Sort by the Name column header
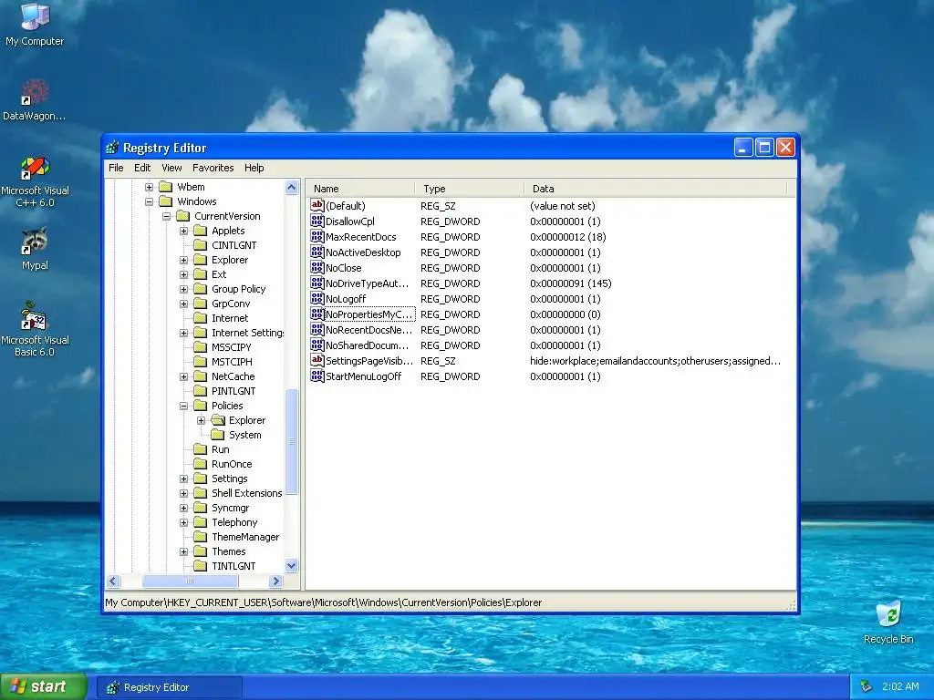 (x=361, y=189)
